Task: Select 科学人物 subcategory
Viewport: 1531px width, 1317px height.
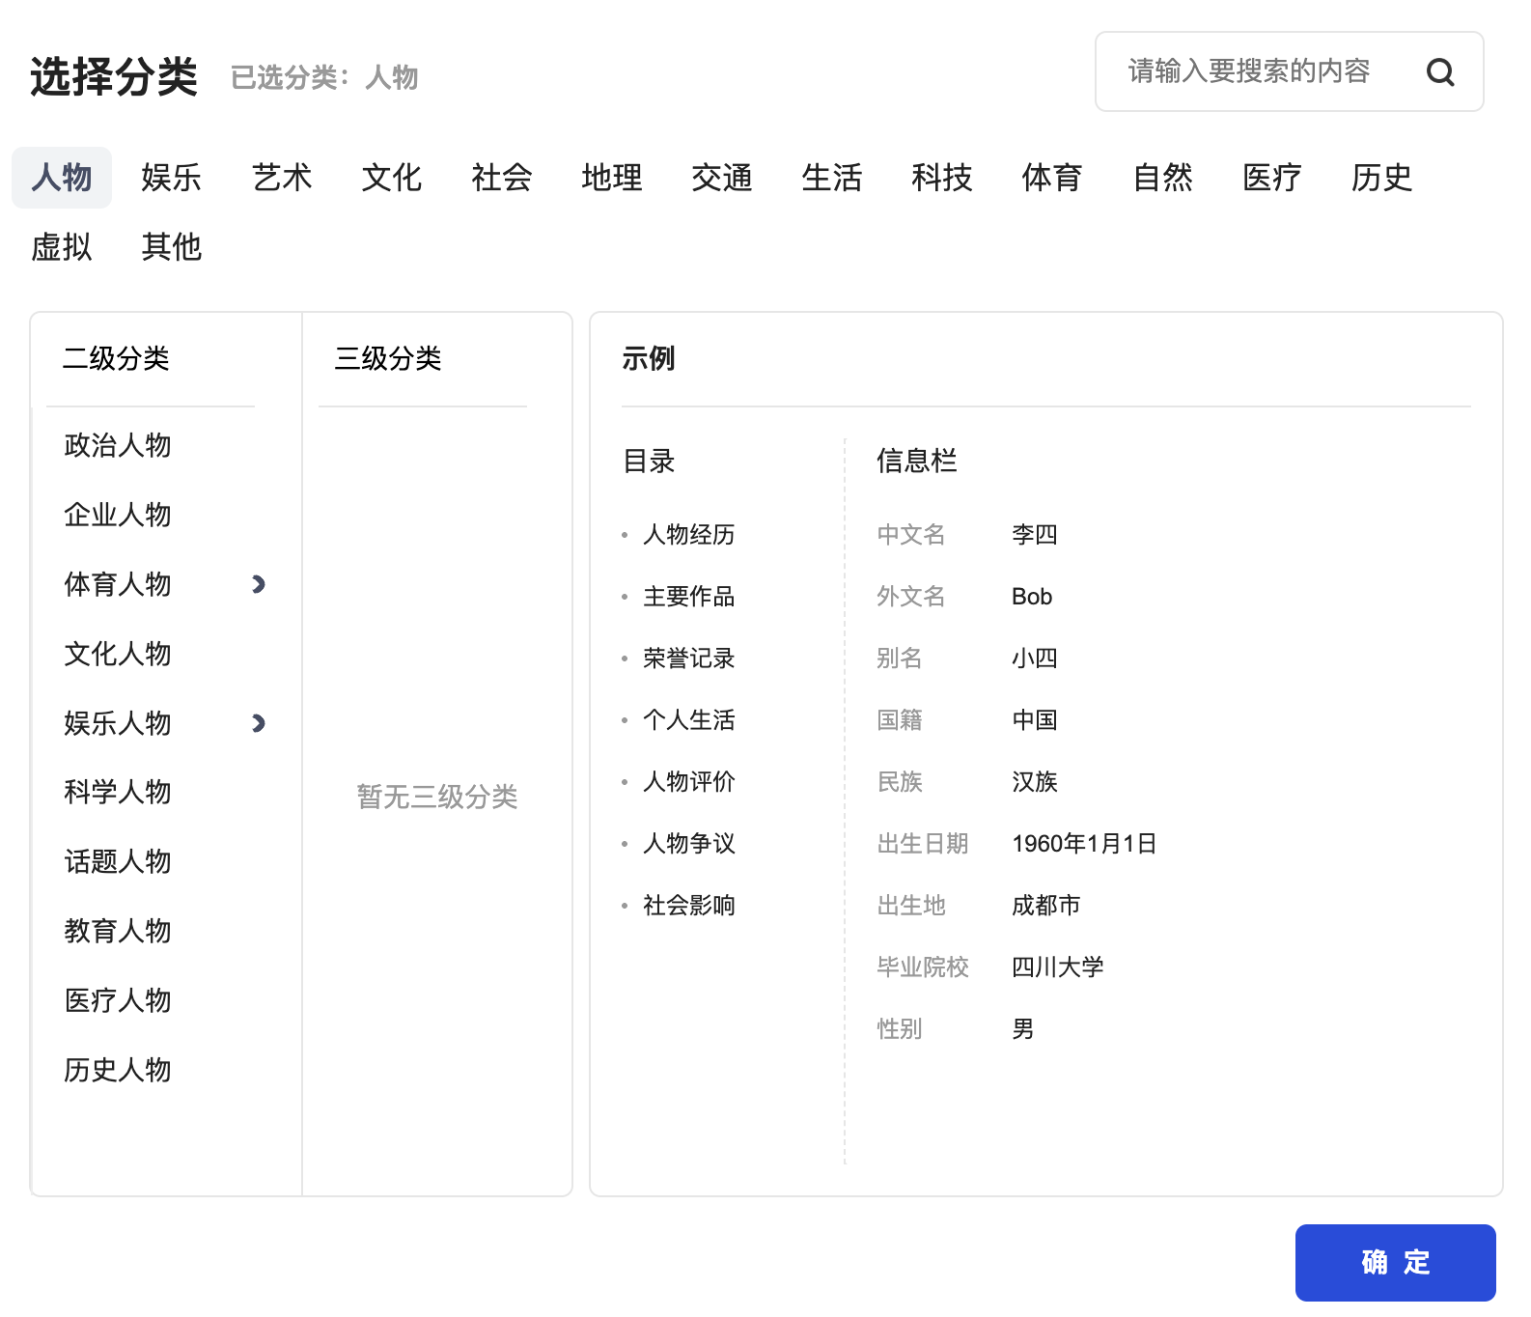Action: (x=118, y=792)
